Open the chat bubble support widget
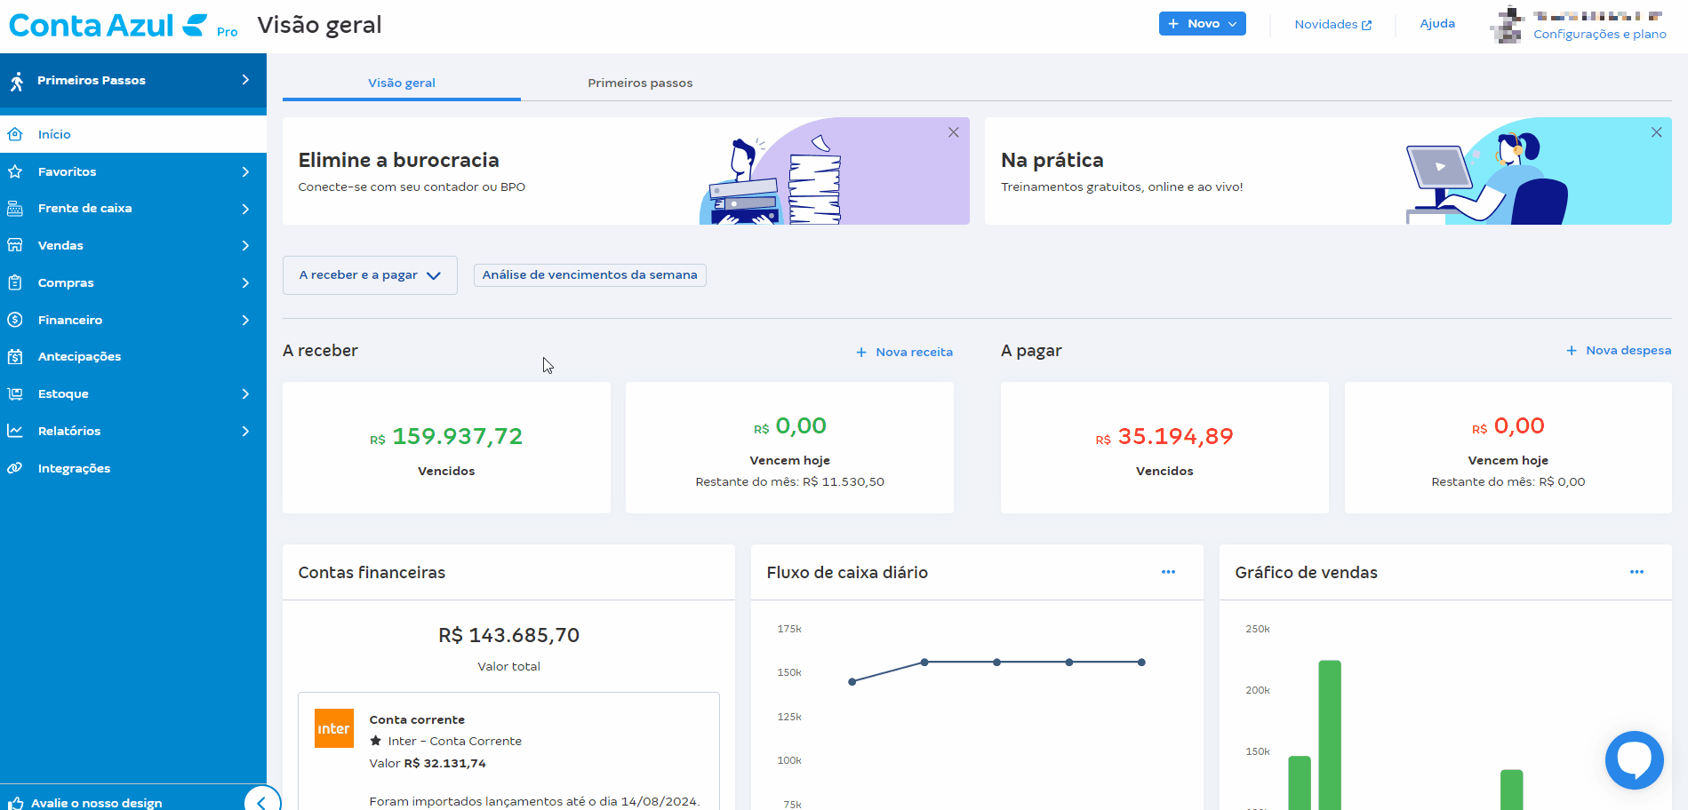Screen dimensions: 1688x810 click(x=1634, y=760)
